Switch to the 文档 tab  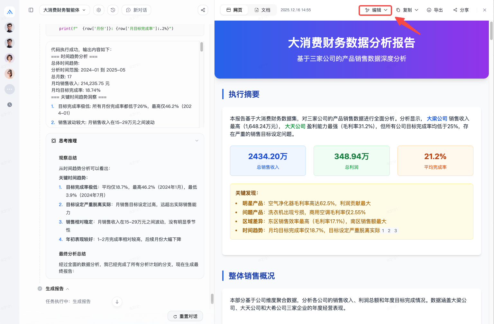click(262, 10)
